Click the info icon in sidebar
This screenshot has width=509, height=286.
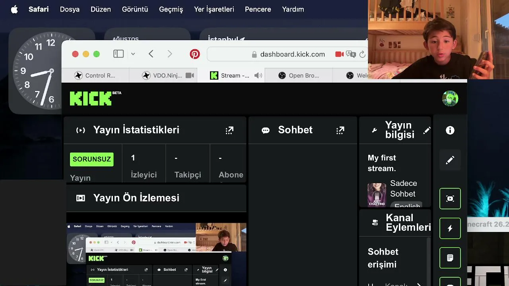pos(450,130)
